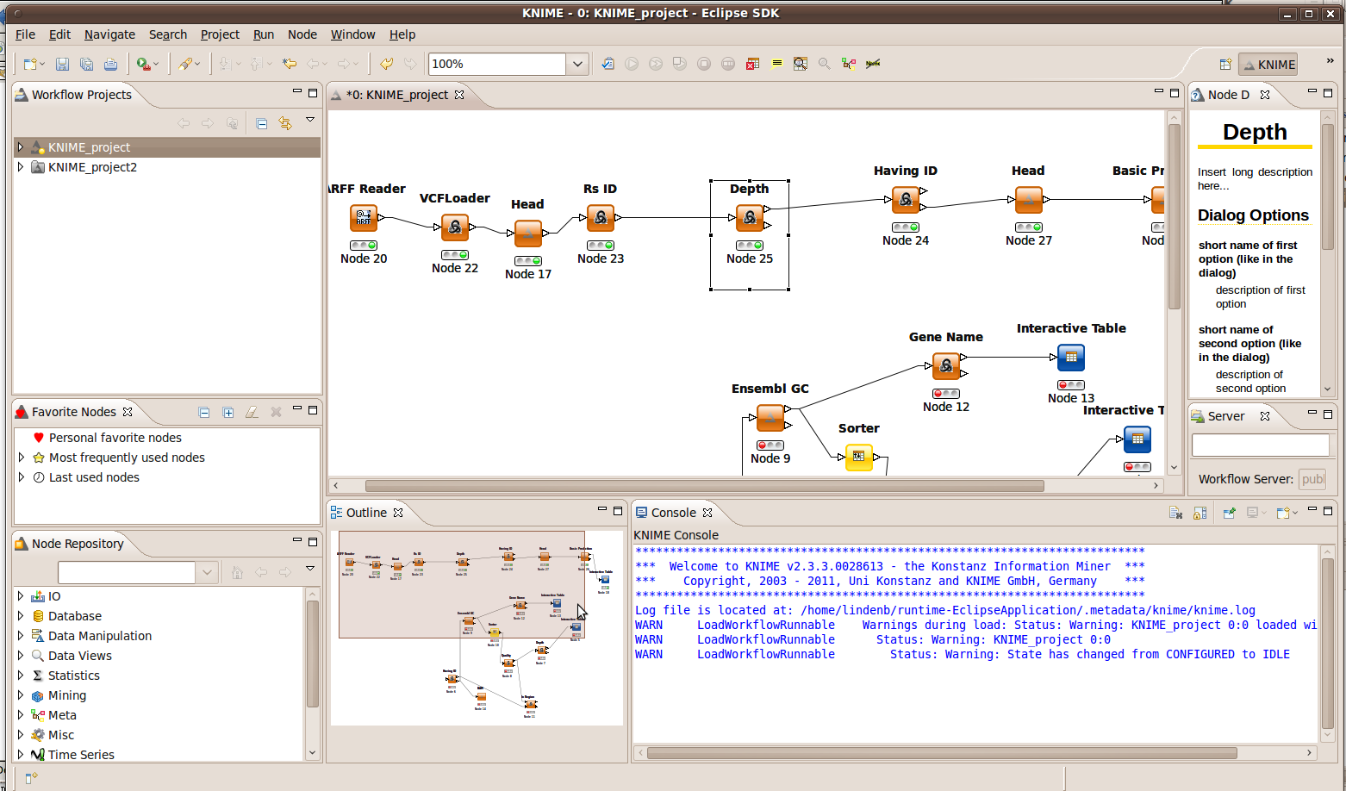
Task: Click the Sorter node icon
Action: coord(858,457)
